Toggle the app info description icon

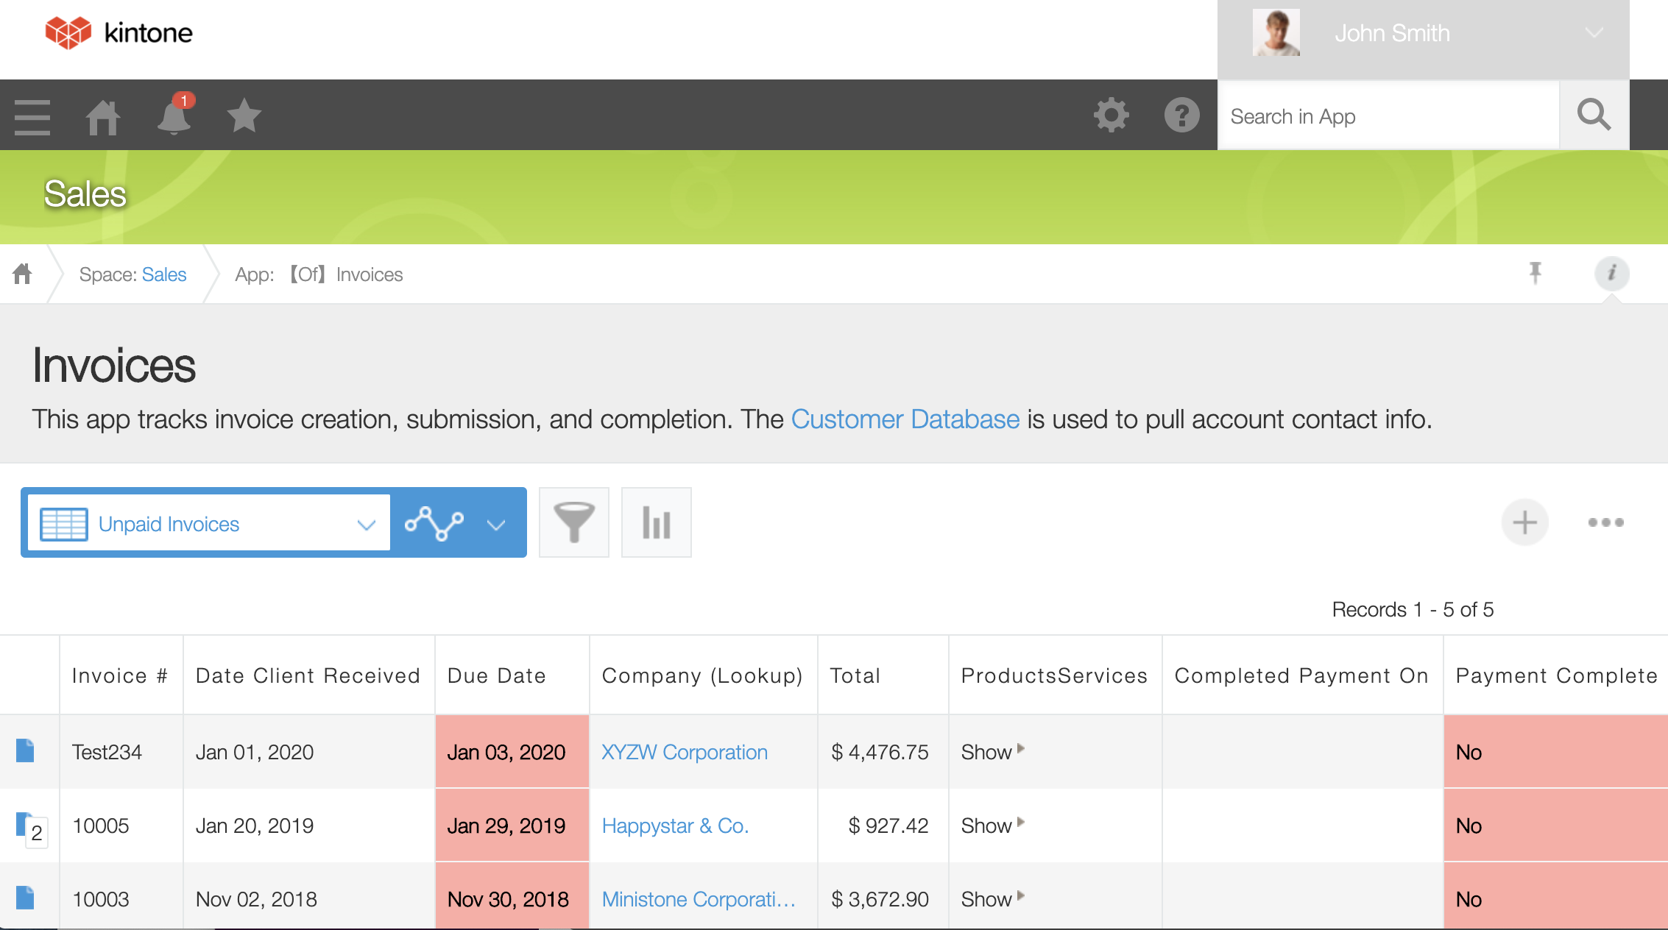(x=1611, y=273)
